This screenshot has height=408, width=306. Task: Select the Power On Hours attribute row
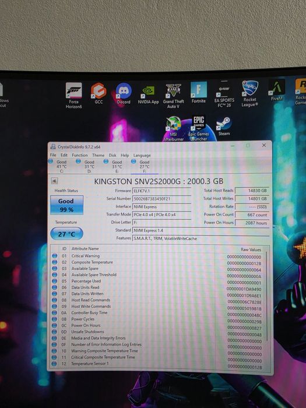pyautogui.click(x=157, y=325)
